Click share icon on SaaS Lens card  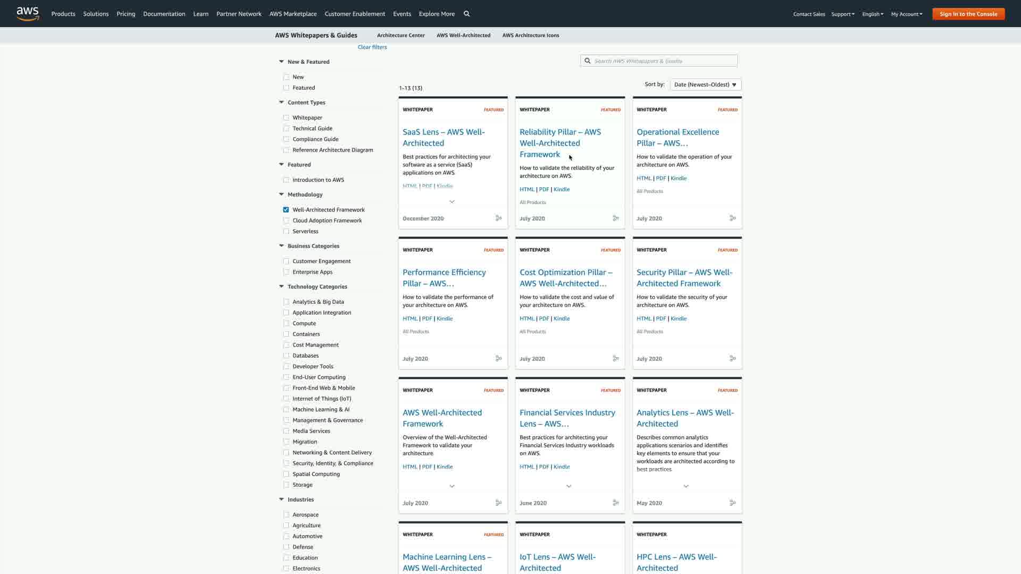click(499, 218)
